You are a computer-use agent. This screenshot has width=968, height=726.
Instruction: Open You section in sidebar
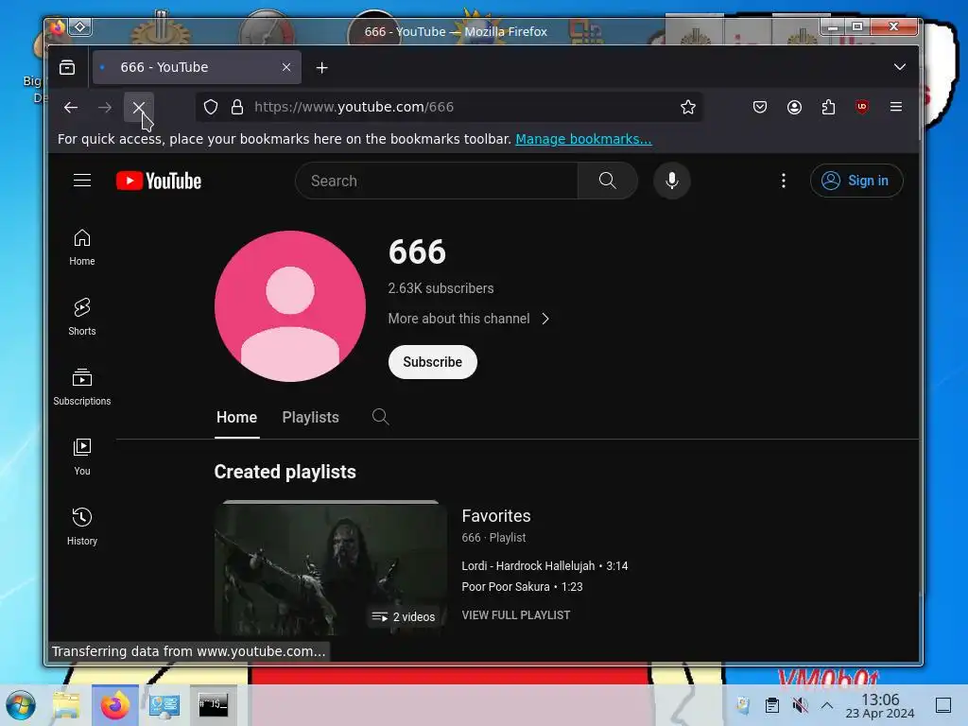[82, 457]
